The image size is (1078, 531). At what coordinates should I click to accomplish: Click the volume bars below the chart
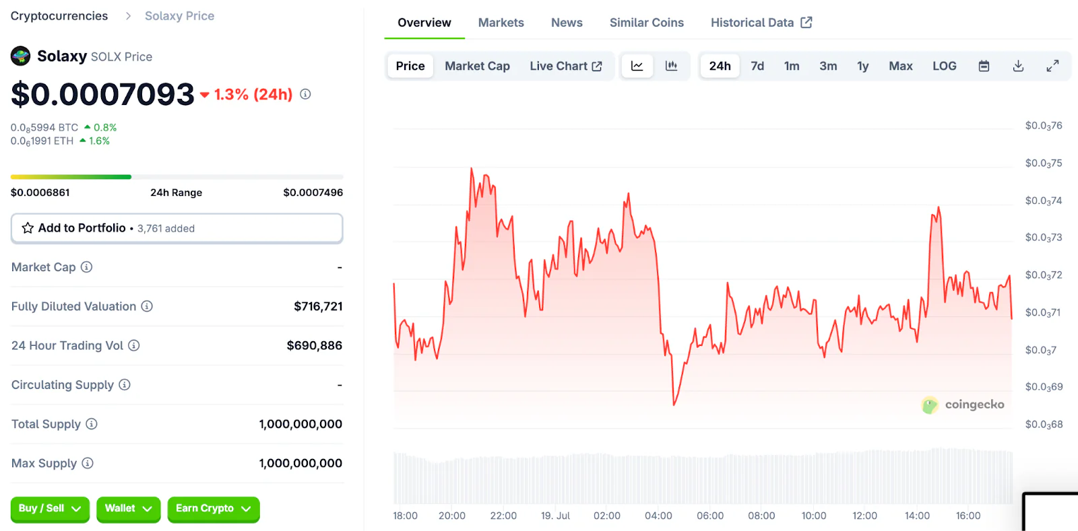703,476
